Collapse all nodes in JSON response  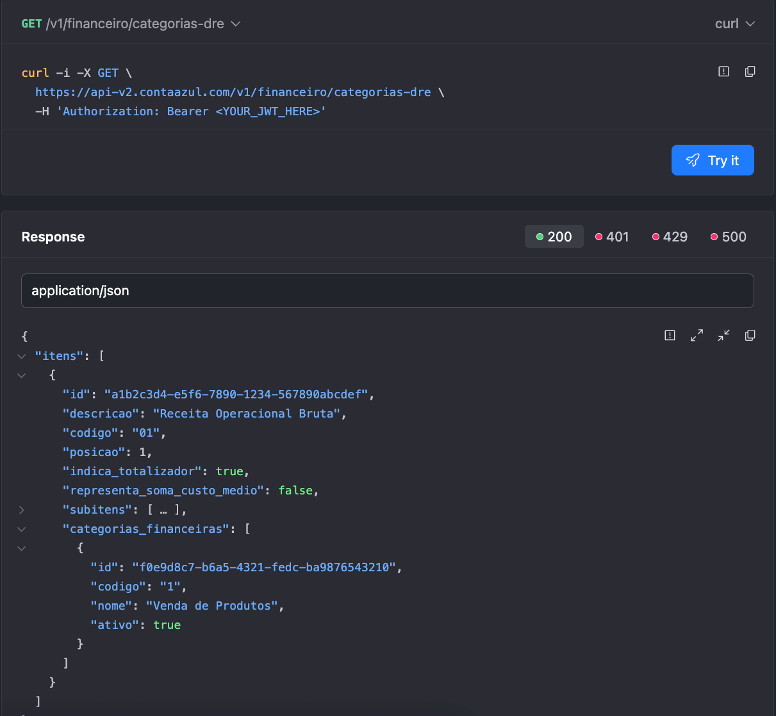tap(723, 336)
